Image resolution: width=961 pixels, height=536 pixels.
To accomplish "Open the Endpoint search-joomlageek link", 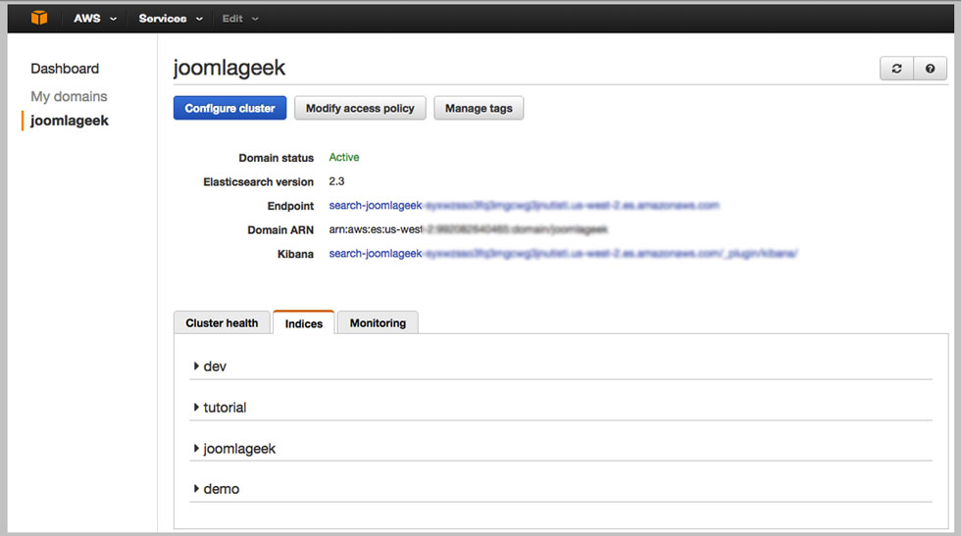I will pos(524,205).
